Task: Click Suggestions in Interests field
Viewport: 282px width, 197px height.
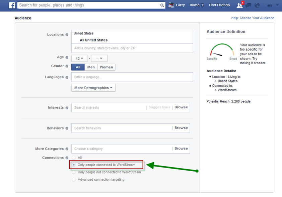Action: 159,107
